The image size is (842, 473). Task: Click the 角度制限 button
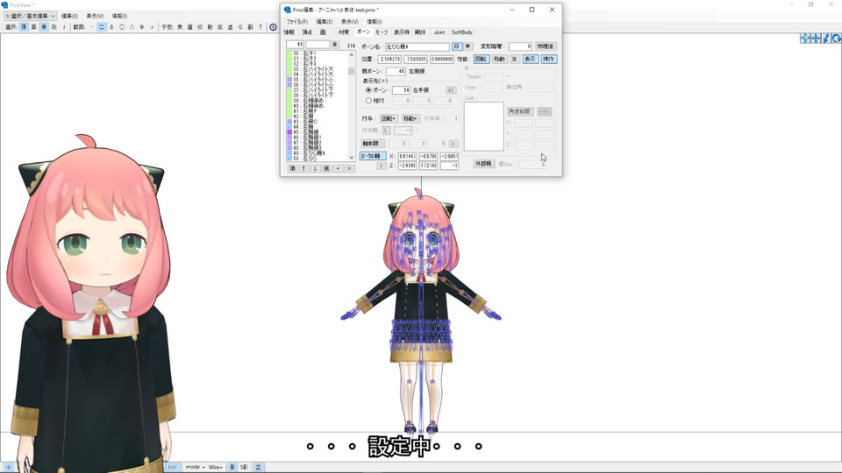519,111
